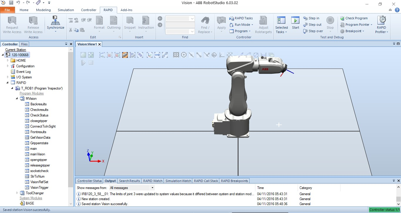Viewport: 401px width, 213px height.
Task: Click the play simulation triangle in the view toolbar
Action: 83,63
